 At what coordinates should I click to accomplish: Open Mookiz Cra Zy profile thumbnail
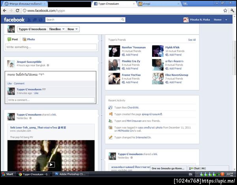[x=114, y=65]
